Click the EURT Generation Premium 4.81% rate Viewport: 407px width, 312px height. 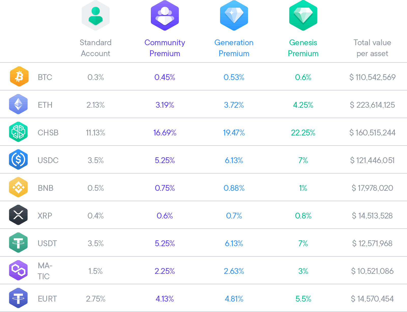(234, 299)
